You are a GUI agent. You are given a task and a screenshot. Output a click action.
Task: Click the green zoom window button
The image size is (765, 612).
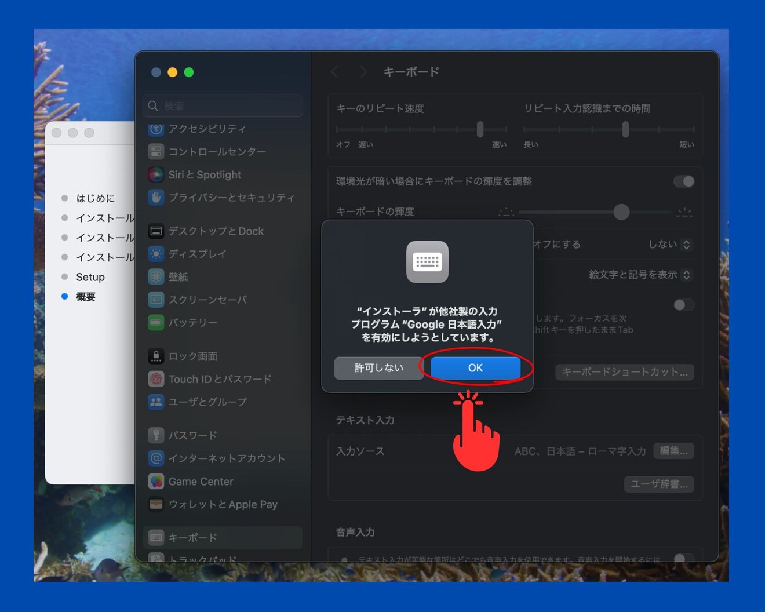click(188, 72)
